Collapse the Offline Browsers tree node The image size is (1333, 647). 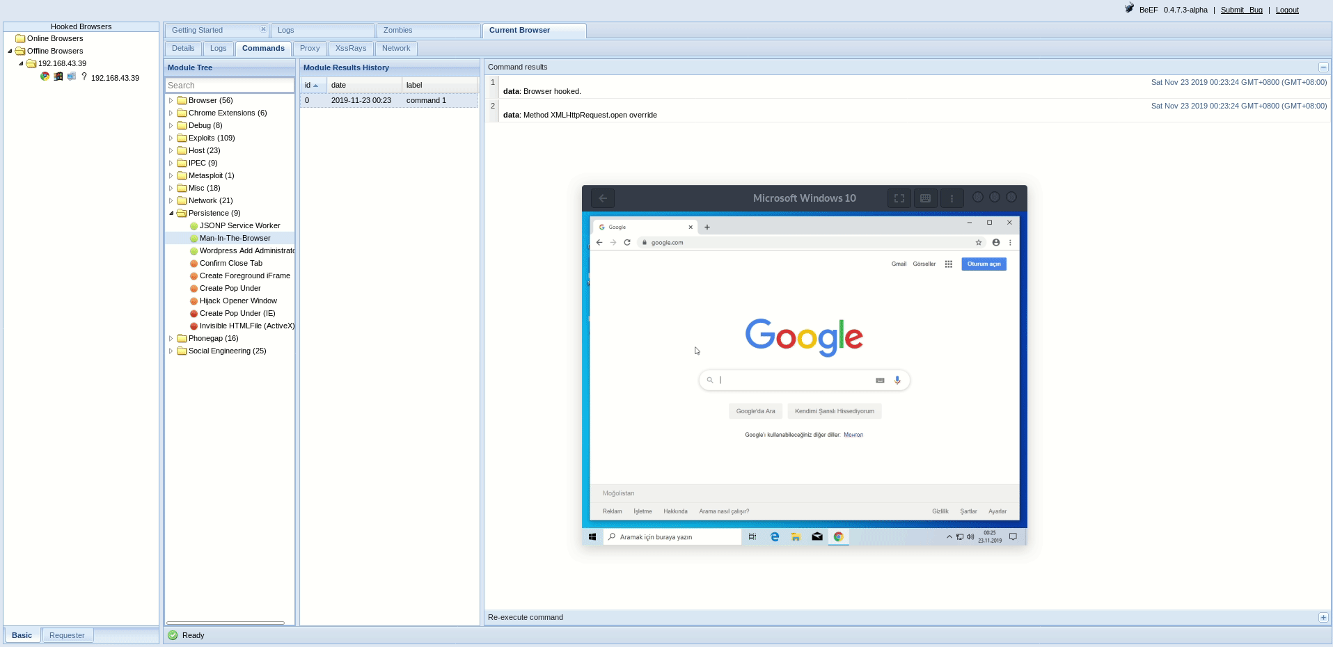click(x=10, y=51)
